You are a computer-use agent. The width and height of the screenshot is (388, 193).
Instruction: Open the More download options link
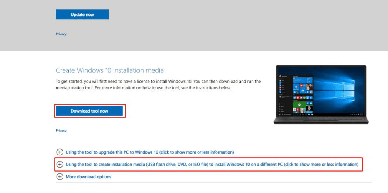pos(88,177)
